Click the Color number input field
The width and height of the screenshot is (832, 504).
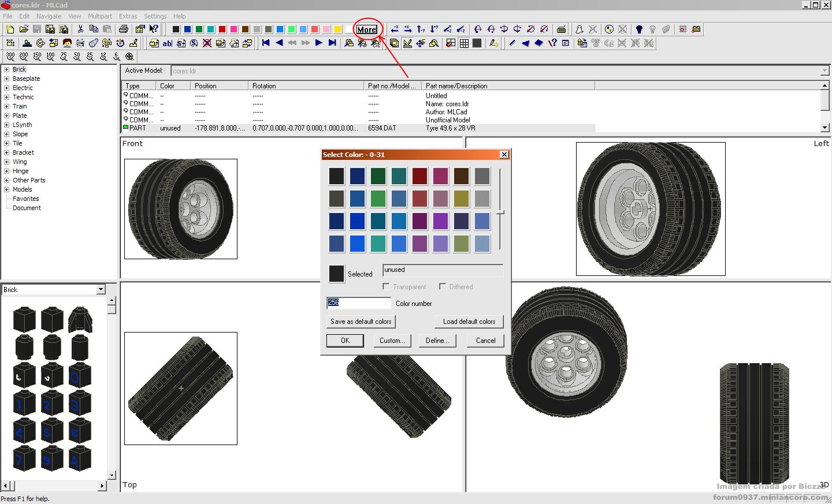click(359, 303)
